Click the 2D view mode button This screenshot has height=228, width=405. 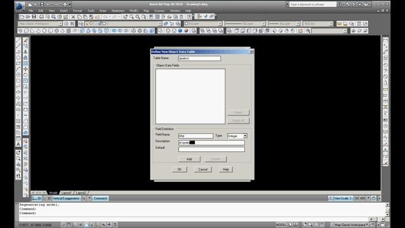37,198
